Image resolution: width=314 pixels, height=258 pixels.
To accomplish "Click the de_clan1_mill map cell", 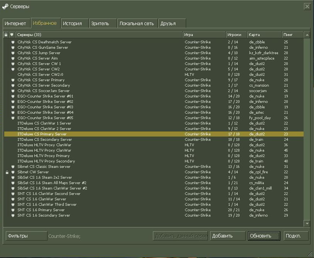I will point(261,188).
